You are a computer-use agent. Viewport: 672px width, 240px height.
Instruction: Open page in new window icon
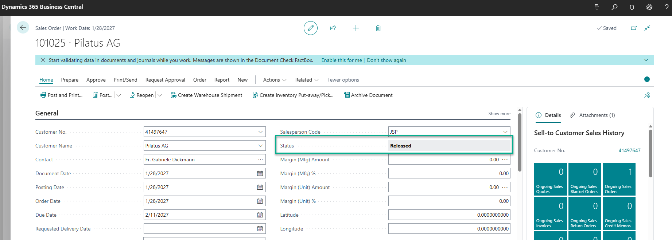[634, 28]
